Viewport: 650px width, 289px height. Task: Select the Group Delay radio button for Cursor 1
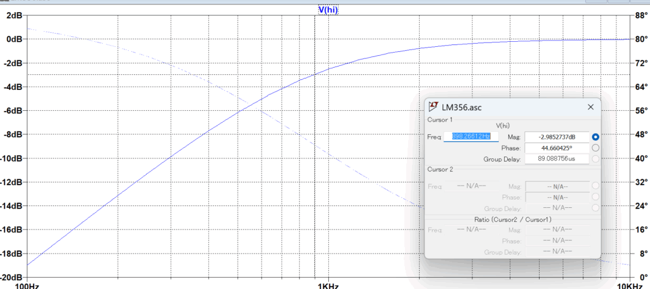(595, 159)
